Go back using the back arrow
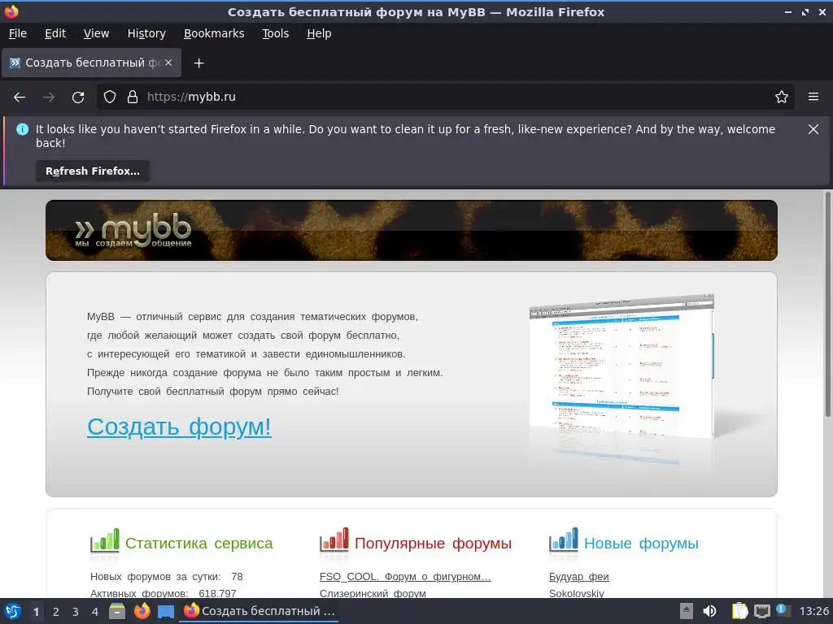 (20, 97)
